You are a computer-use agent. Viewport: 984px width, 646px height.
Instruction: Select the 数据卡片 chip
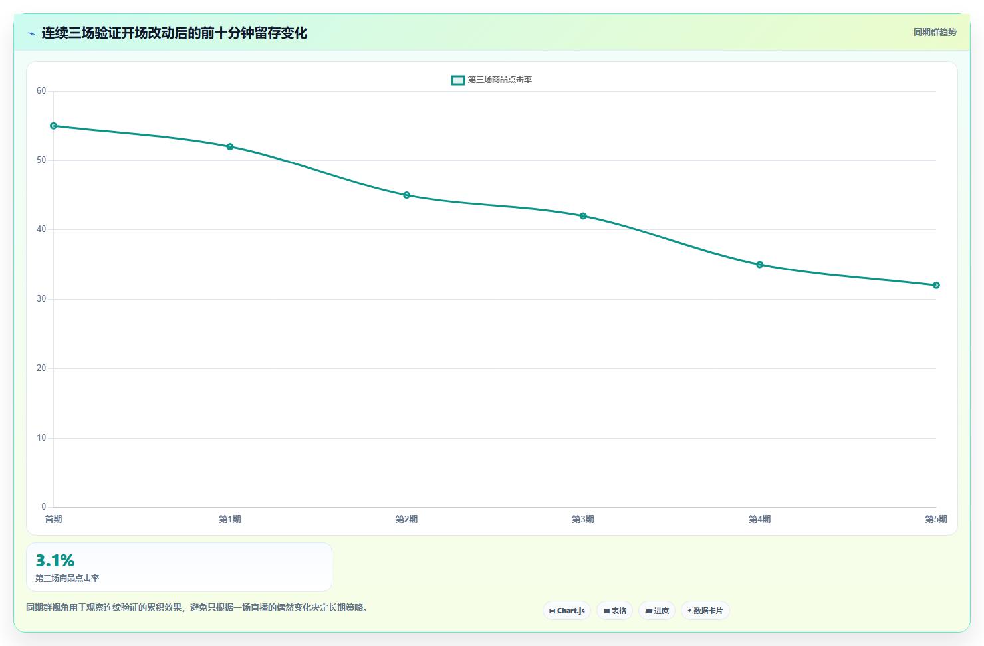[705, 611]
